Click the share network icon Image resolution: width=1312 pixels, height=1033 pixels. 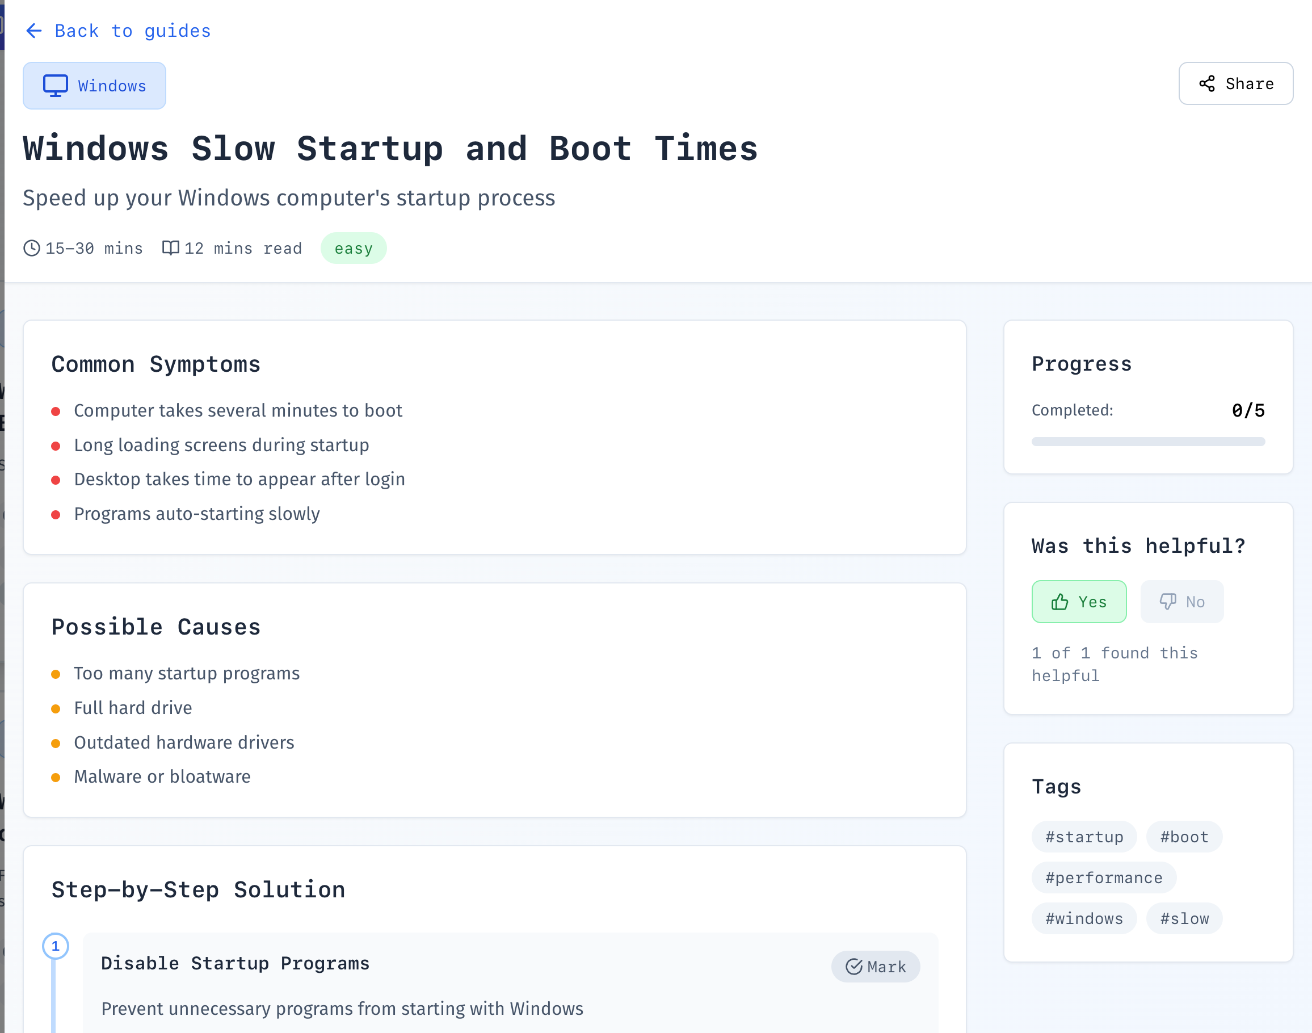[x=1207, y=83]
